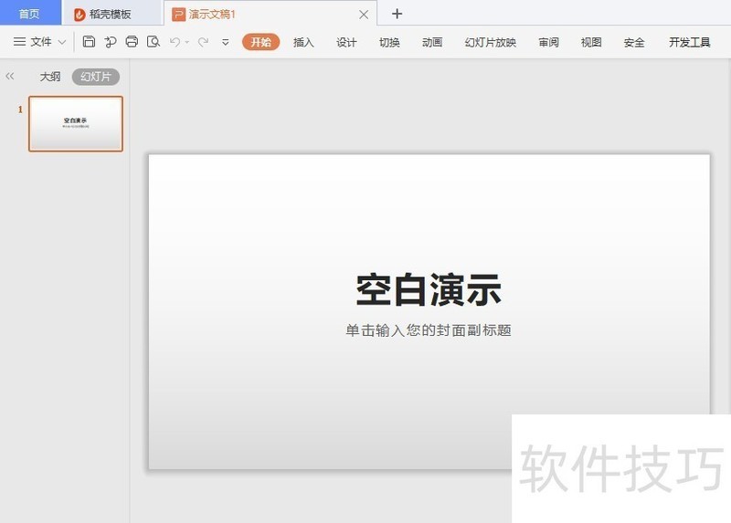Expand the quick access toolbar customize arrow
Viewport: 731px width, 523px height.
coord(225,42)
